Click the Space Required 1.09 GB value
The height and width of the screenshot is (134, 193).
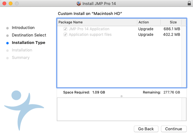point(99,92)
